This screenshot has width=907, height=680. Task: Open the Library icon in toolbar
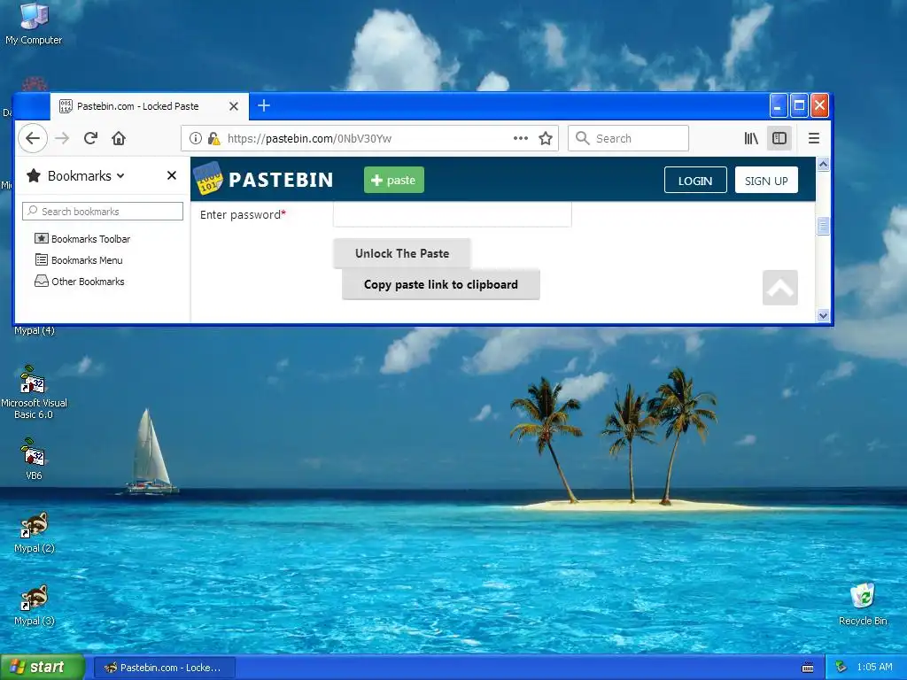click(751, 138)
